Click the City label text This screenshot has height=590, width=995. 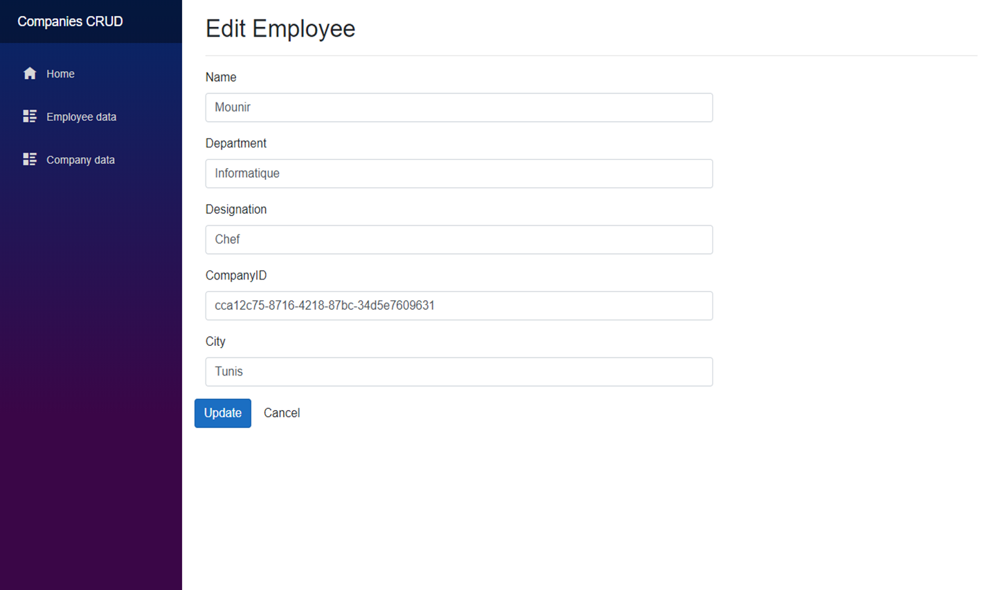215,341
